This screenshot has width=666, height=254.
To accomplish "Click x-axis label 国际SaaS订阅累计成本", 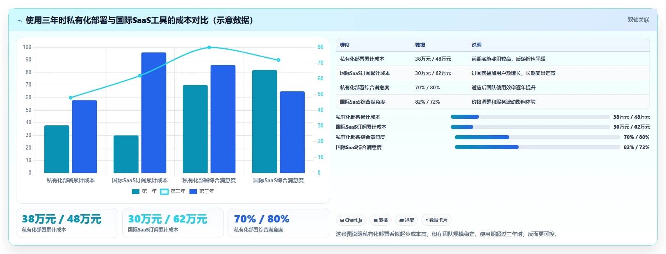I will click(140, 180).
